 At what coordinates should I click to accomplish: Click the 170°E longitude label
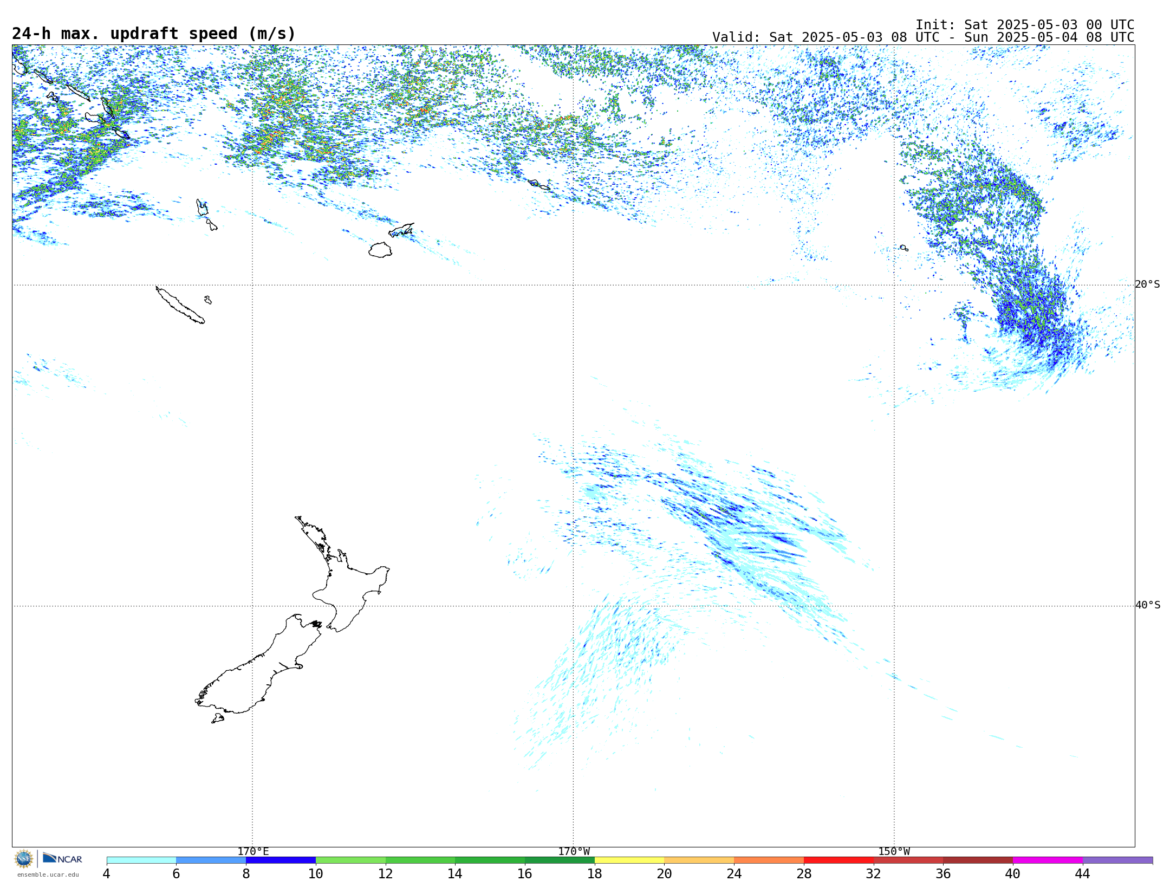point(253,852)
